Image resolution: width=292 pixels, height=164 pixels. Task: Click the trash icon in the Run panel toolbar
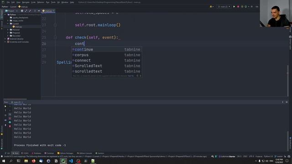[10, 126]
